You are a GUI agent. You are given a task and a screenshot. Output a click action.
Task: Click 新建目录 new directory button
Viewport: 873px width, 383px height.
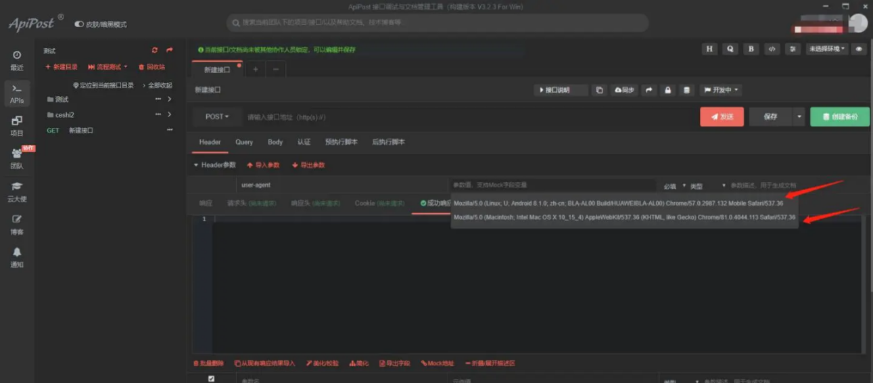(62, 67)
